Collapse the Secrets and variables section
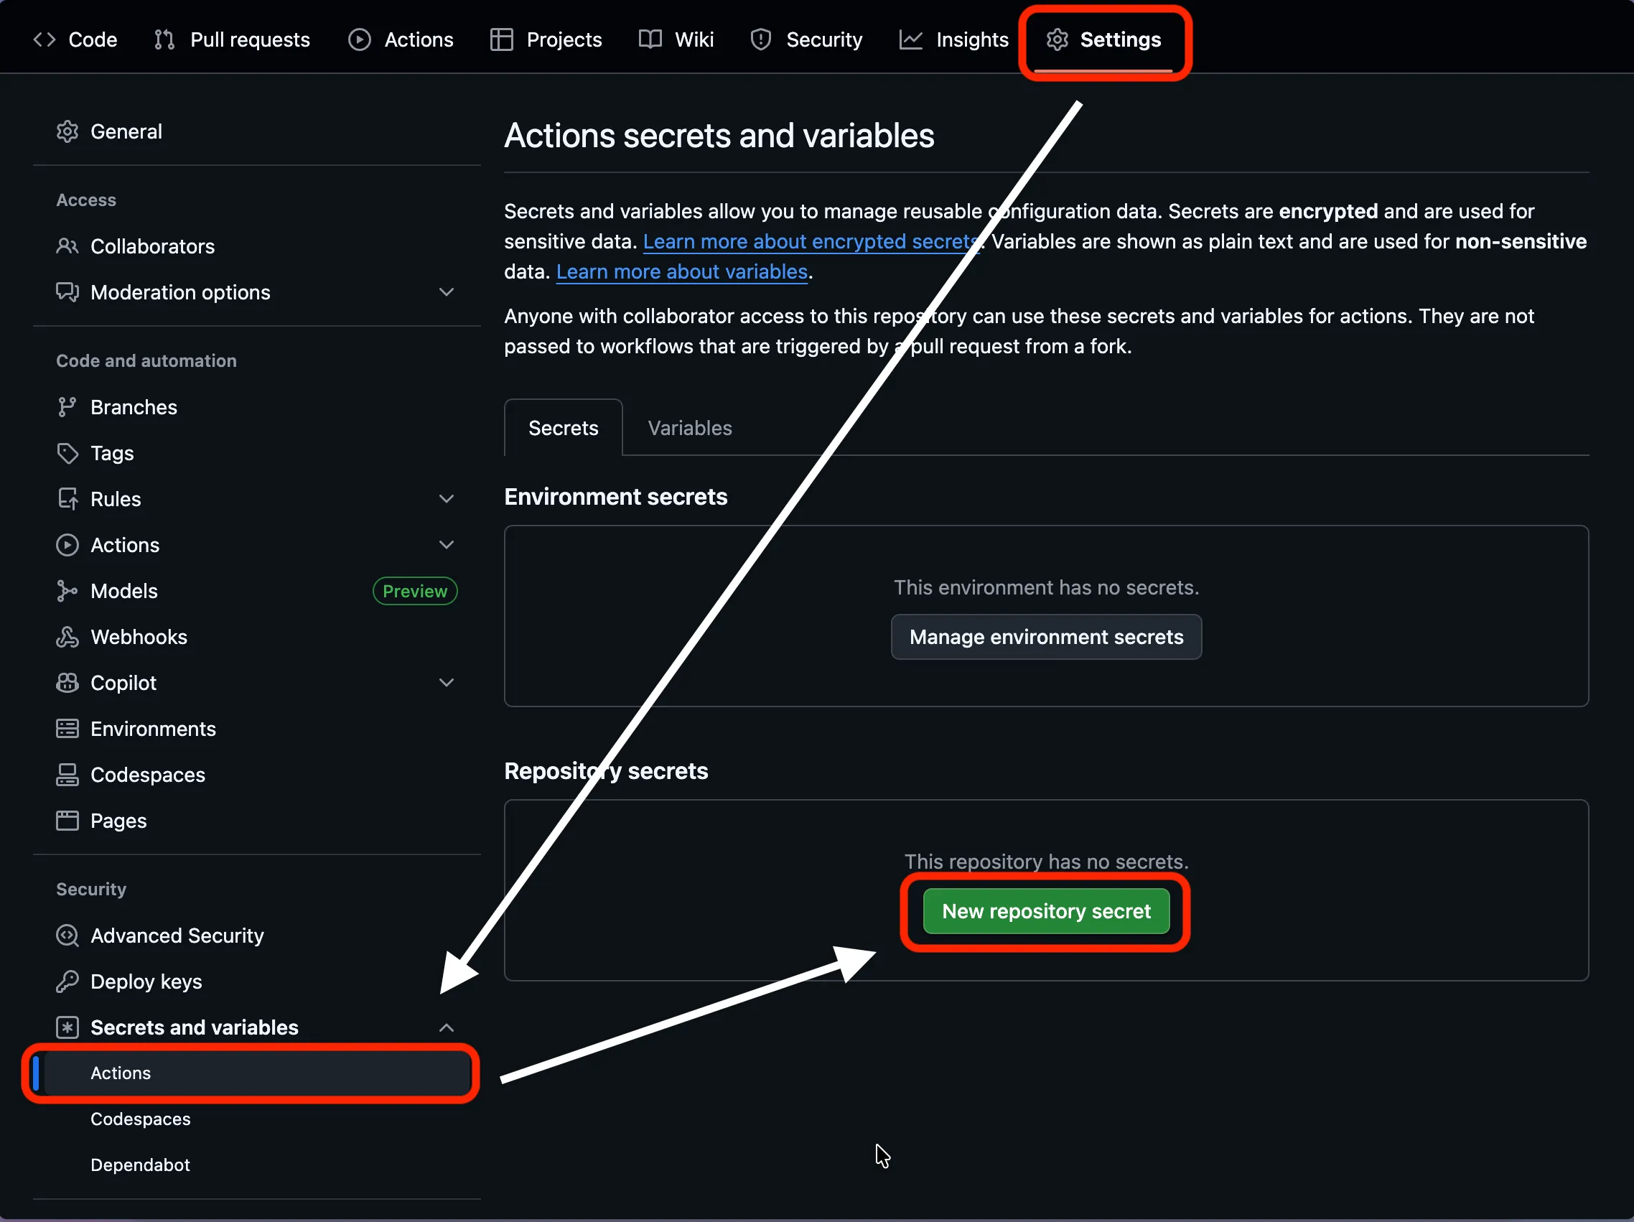This screenshot has width=1634, height=1222. 446,1027
